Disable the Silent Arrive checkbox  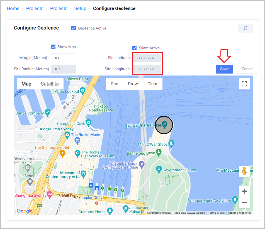click(134, 48)
